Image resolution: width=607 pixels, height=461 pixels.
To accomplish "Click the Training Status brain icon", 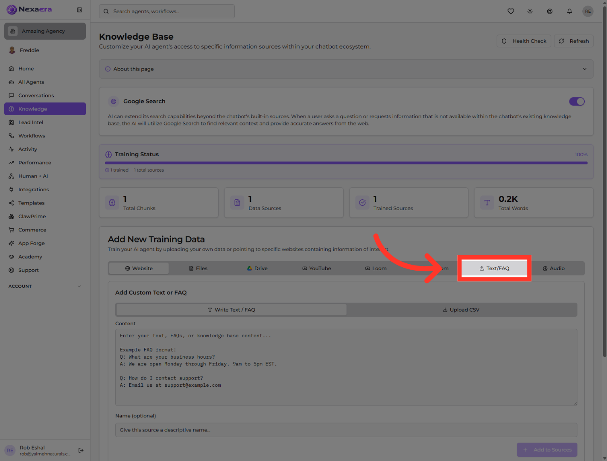I will click(108, 155).
